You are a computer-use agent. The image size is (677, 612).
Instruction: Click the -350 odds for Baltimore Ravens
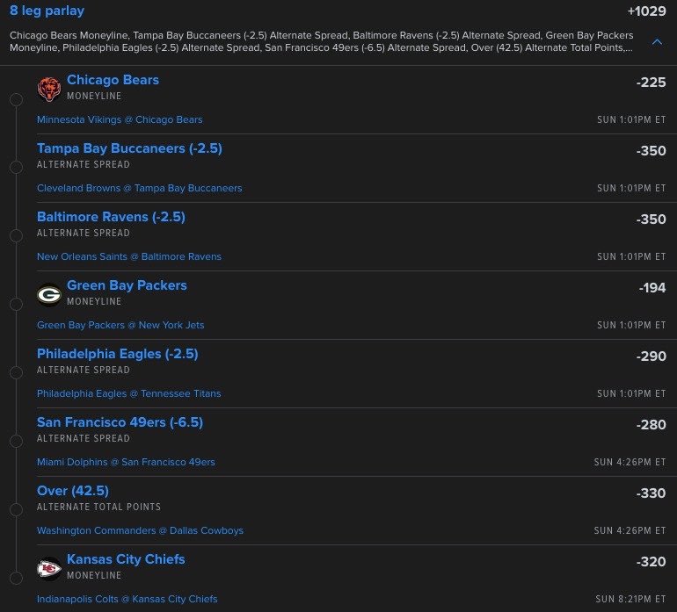(x=652, y=220)
